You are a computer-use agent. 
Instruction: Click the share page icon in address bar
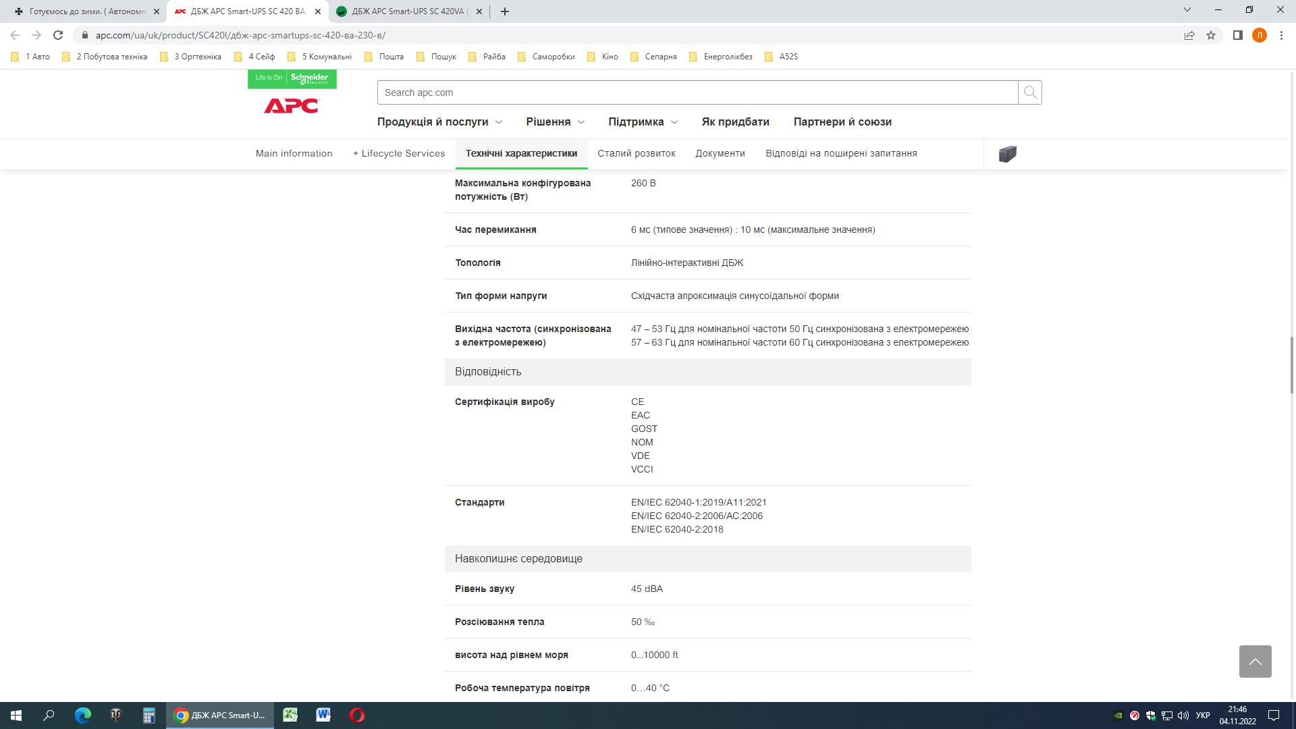tap(1189, 35)
